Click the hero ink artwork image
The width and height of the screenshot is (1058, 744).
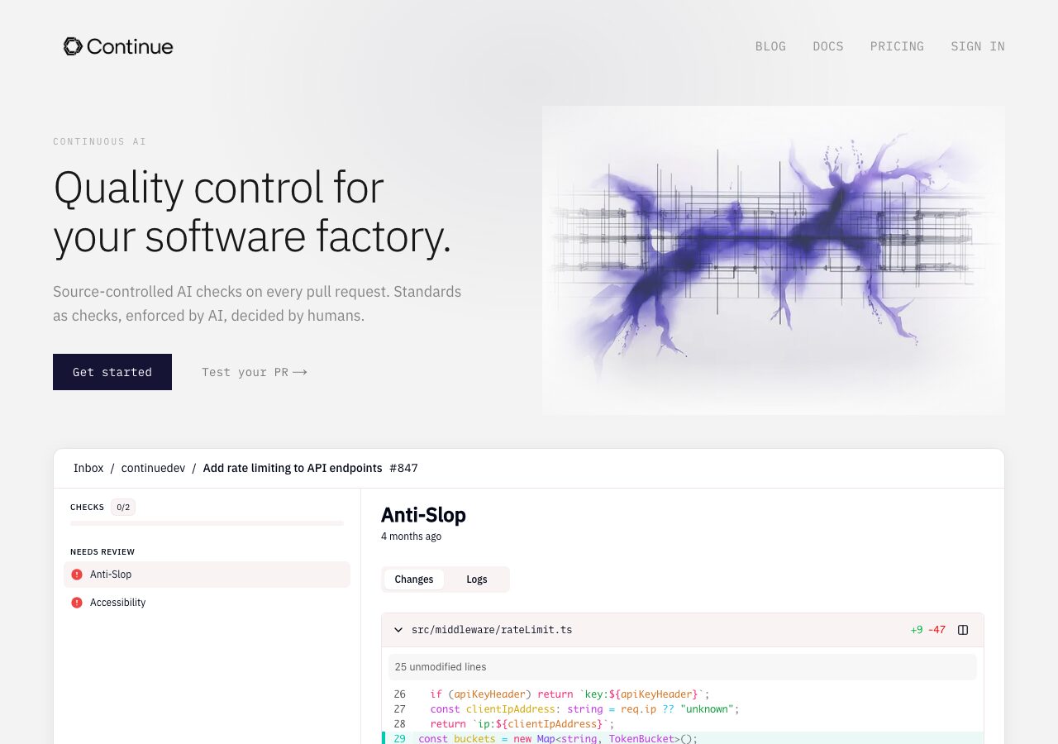774,260
